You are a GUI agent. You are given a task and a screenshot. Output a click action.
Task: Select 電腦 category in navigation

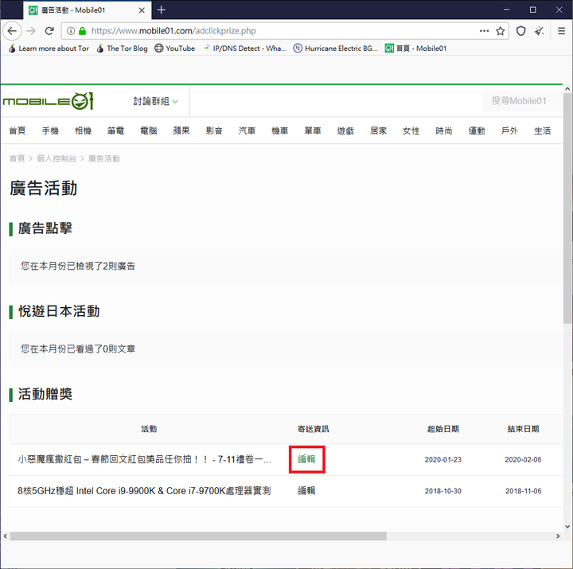(149, 131)
